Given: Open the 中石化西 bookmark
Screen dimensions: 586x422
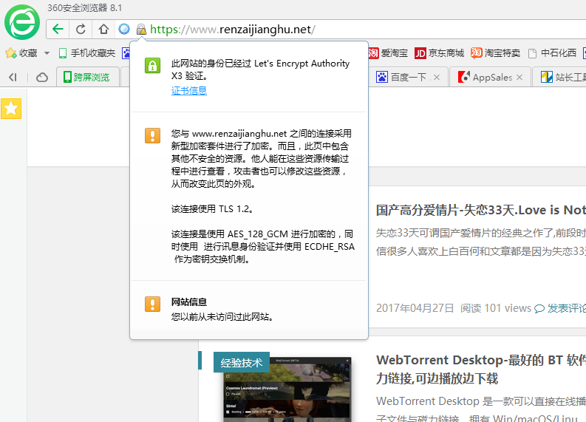Looking at the screenshot, I should tap(552, 53).
